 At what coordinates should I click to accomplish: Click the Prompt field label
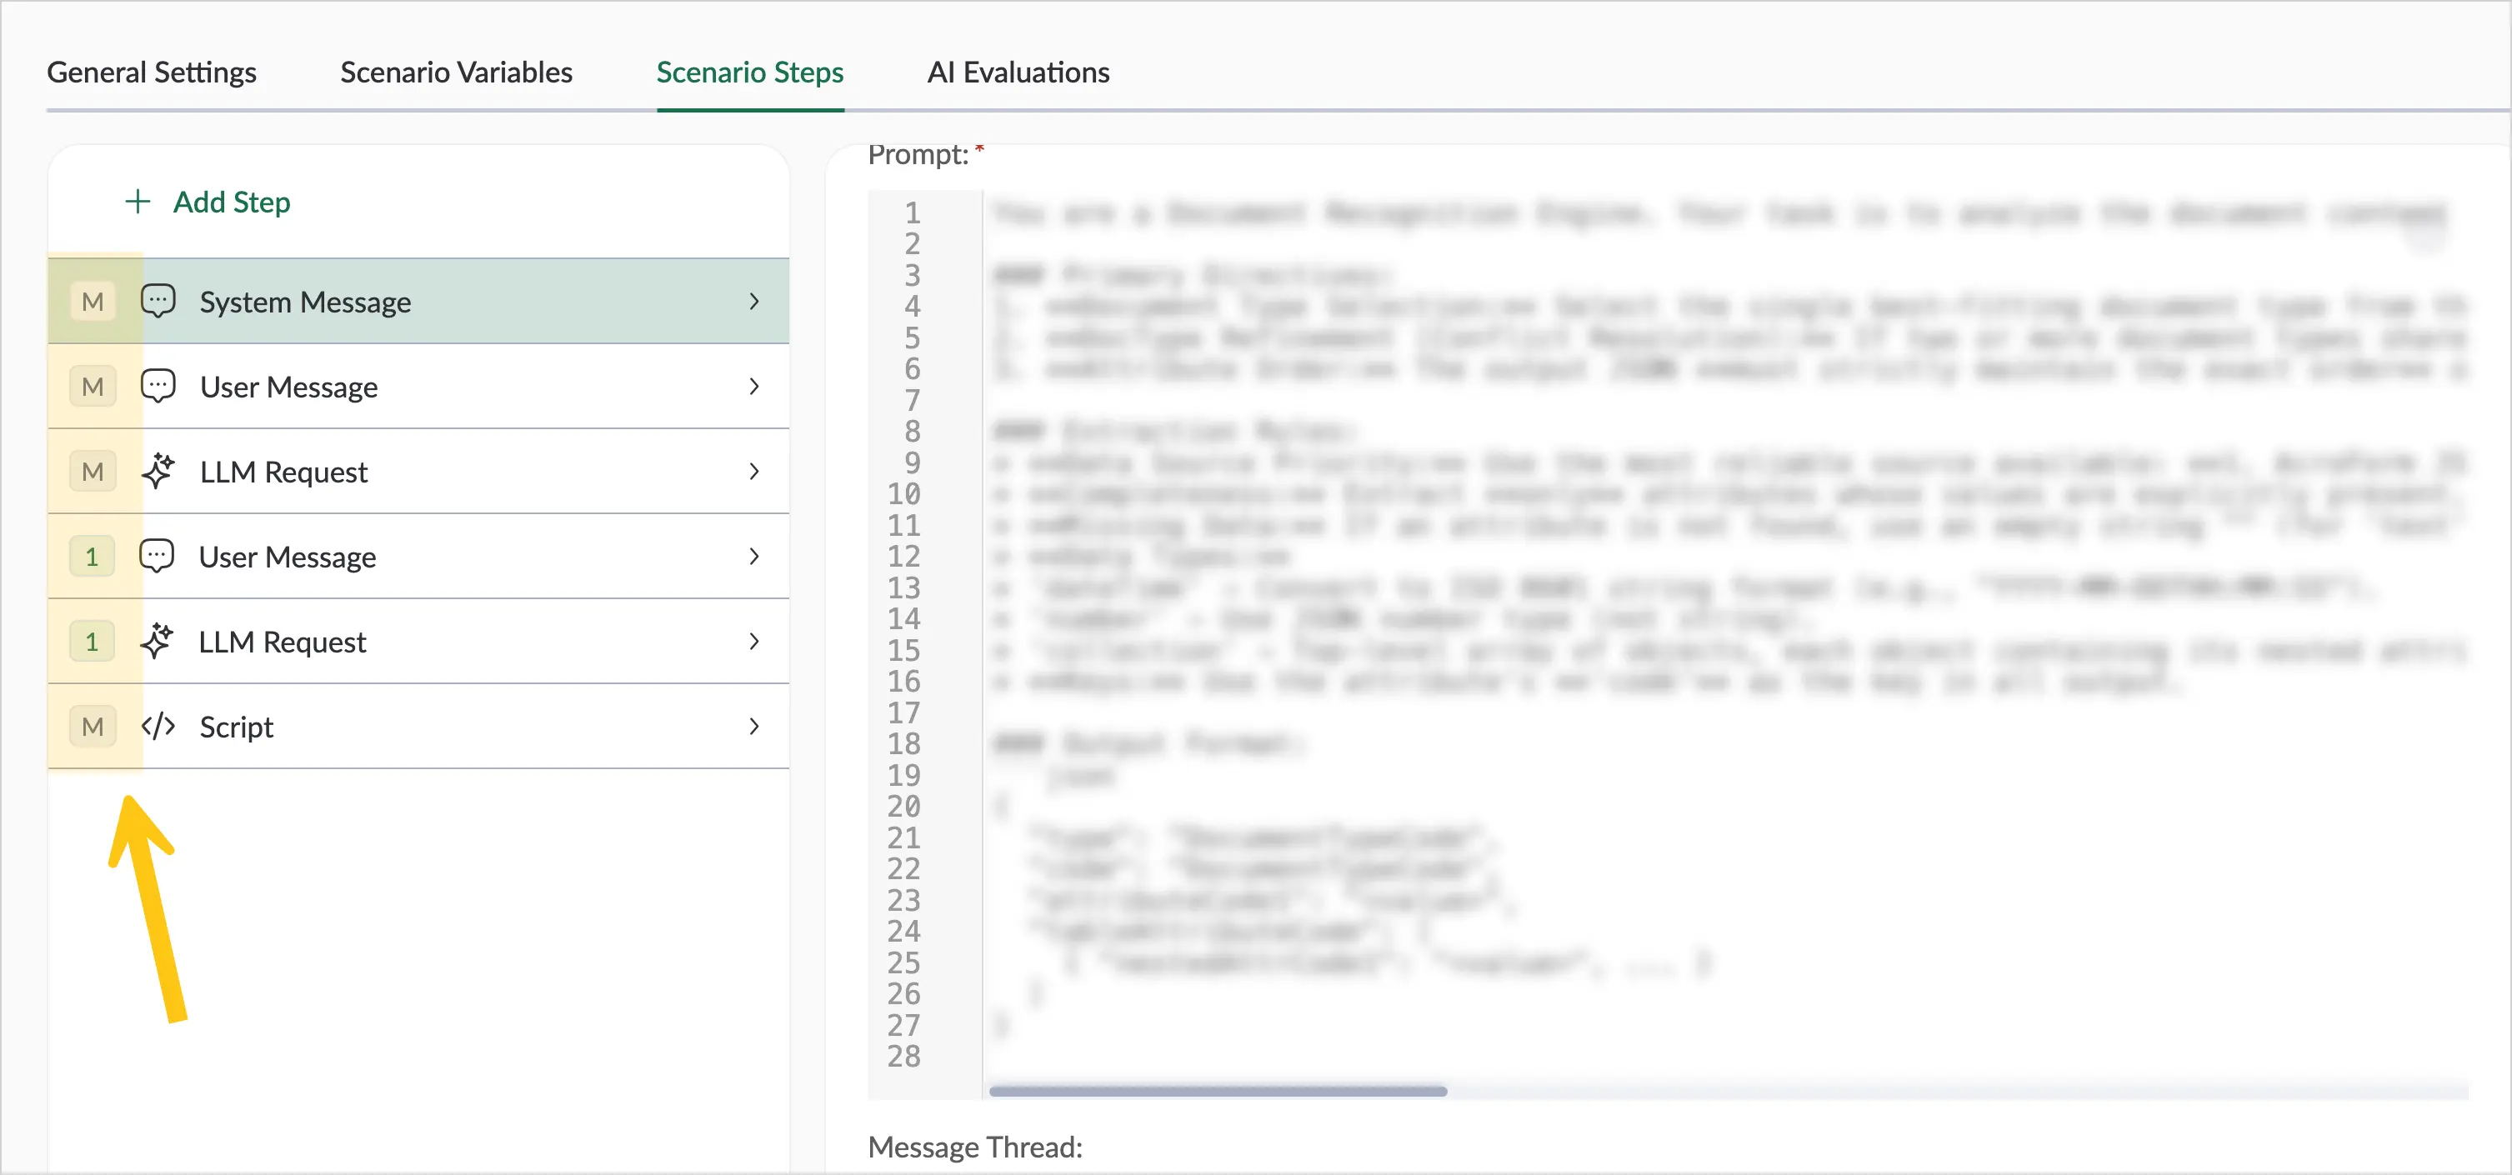918,154
